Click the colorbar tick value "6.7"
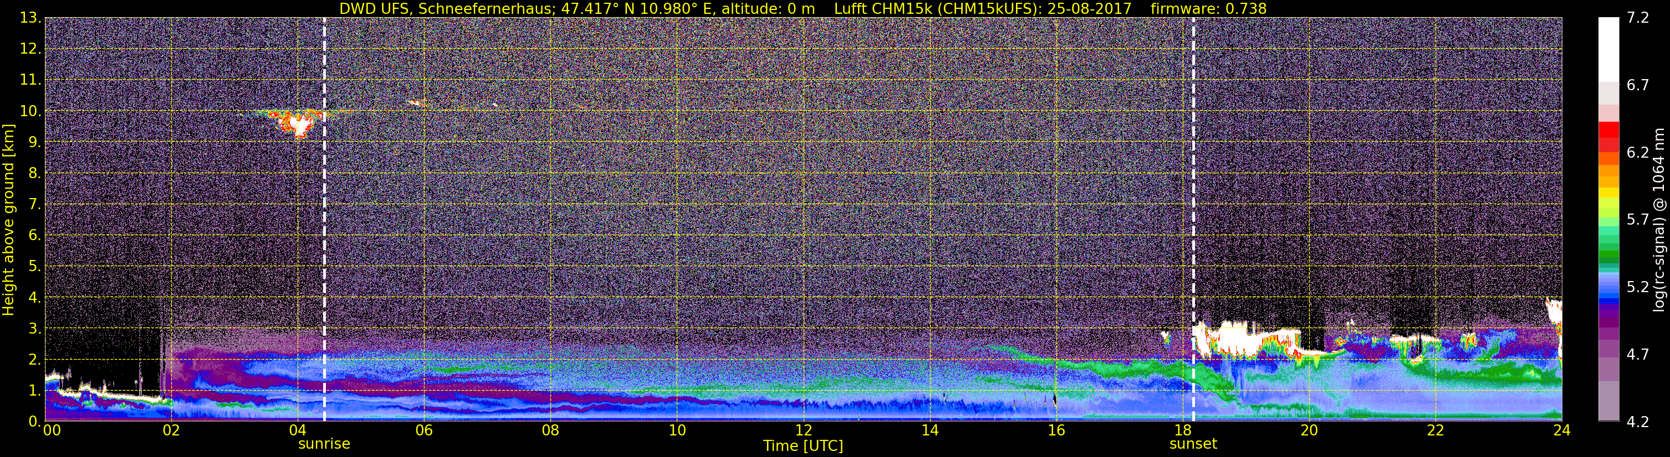The image size is (1670, 457). [x=1638, y=85]
